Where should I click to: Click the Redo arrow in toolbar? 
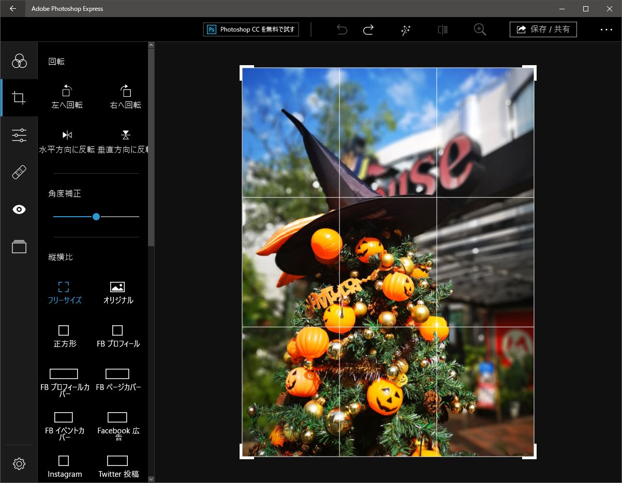368,29
